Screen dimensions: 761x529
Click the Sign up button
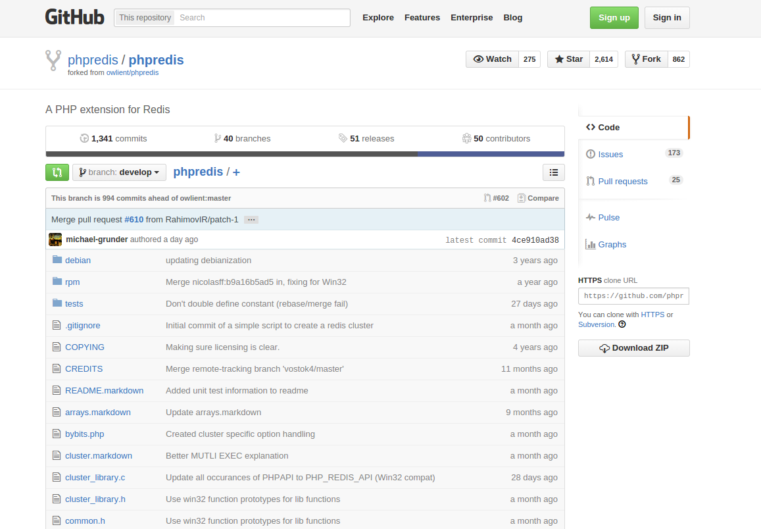(x=614, y=18)
